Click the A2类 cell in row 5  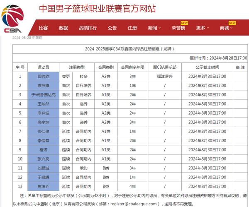point(106,113)
